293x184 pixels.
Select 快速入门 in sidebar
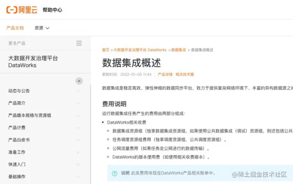[x=17, y=165]
